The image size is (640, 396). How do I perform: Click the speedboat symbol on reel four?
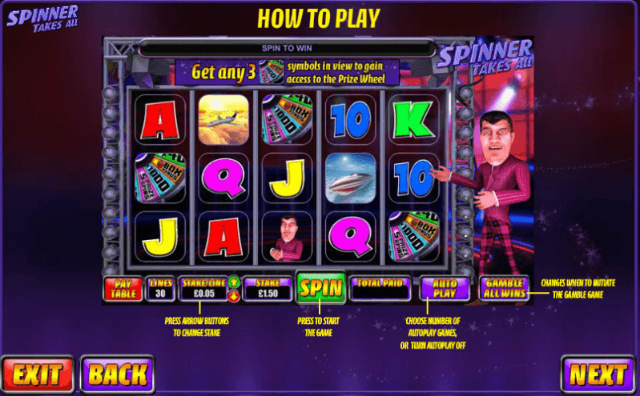350,178
